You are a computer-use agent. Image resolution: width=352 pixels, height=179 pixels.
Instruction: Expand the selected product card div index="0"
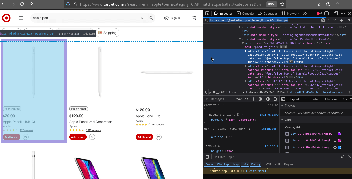pos(246,51)
